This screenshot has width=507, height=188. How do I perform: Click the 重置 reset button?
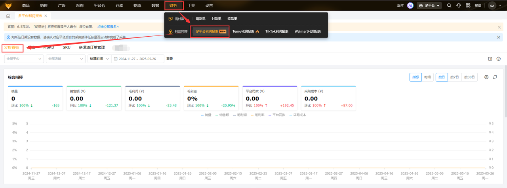pos(170,59)
